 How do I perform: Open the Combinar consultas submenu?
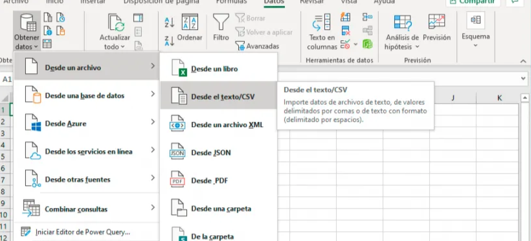pyautogui.click(x=87, y=209)
